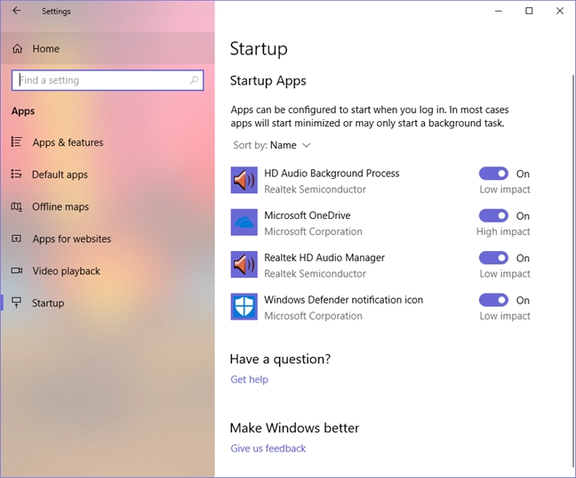Viewport: 576px width, 478px height.
Task: Click the Get help link
Action: click(x=250, y=379)
